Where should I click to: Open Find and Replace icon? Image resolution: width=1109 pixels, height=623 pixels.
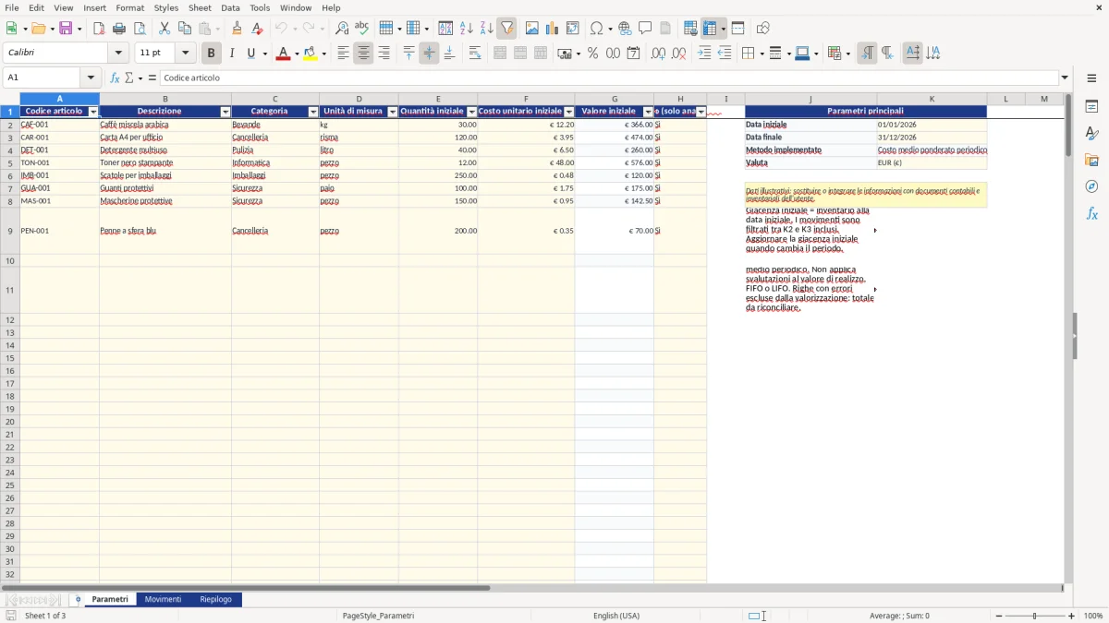point(342,29)
